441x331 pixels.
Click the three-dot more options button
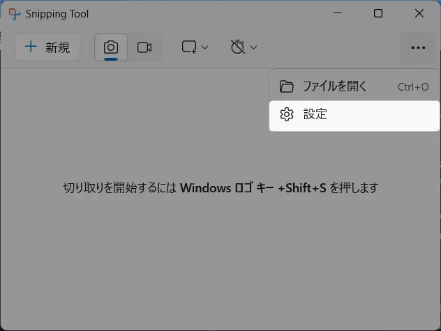point(418,47)
